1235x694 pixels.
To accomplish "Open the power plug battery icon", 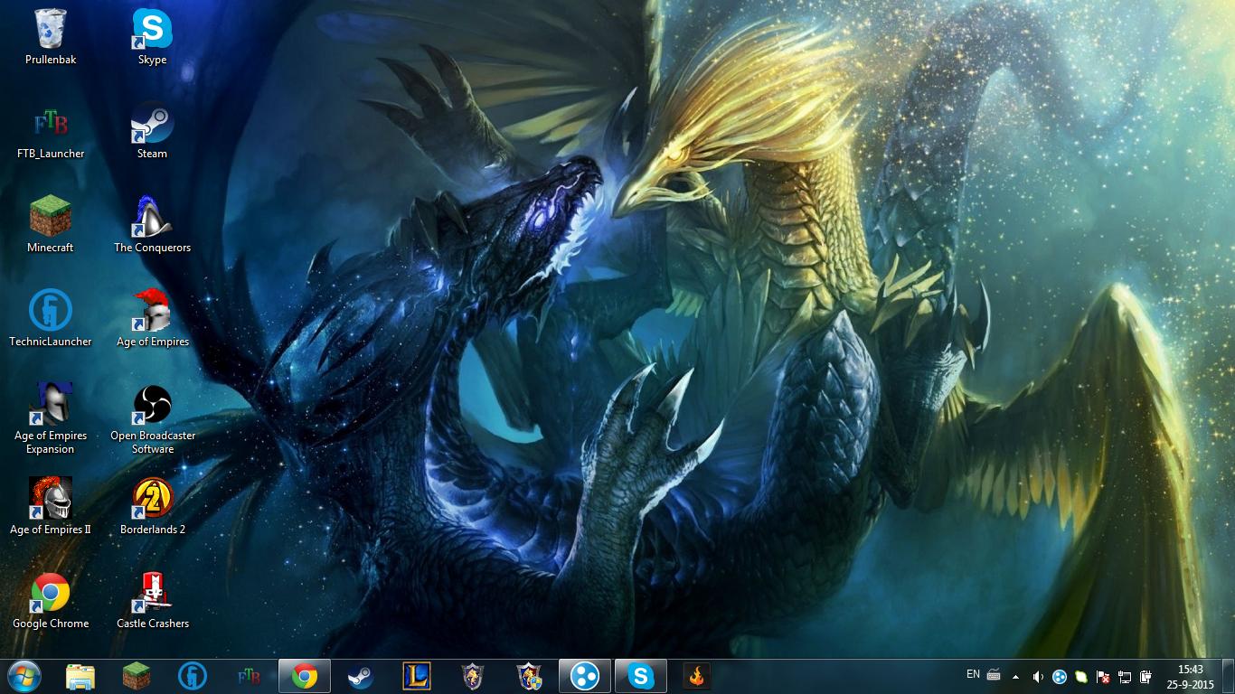I will coord(1146,676).
